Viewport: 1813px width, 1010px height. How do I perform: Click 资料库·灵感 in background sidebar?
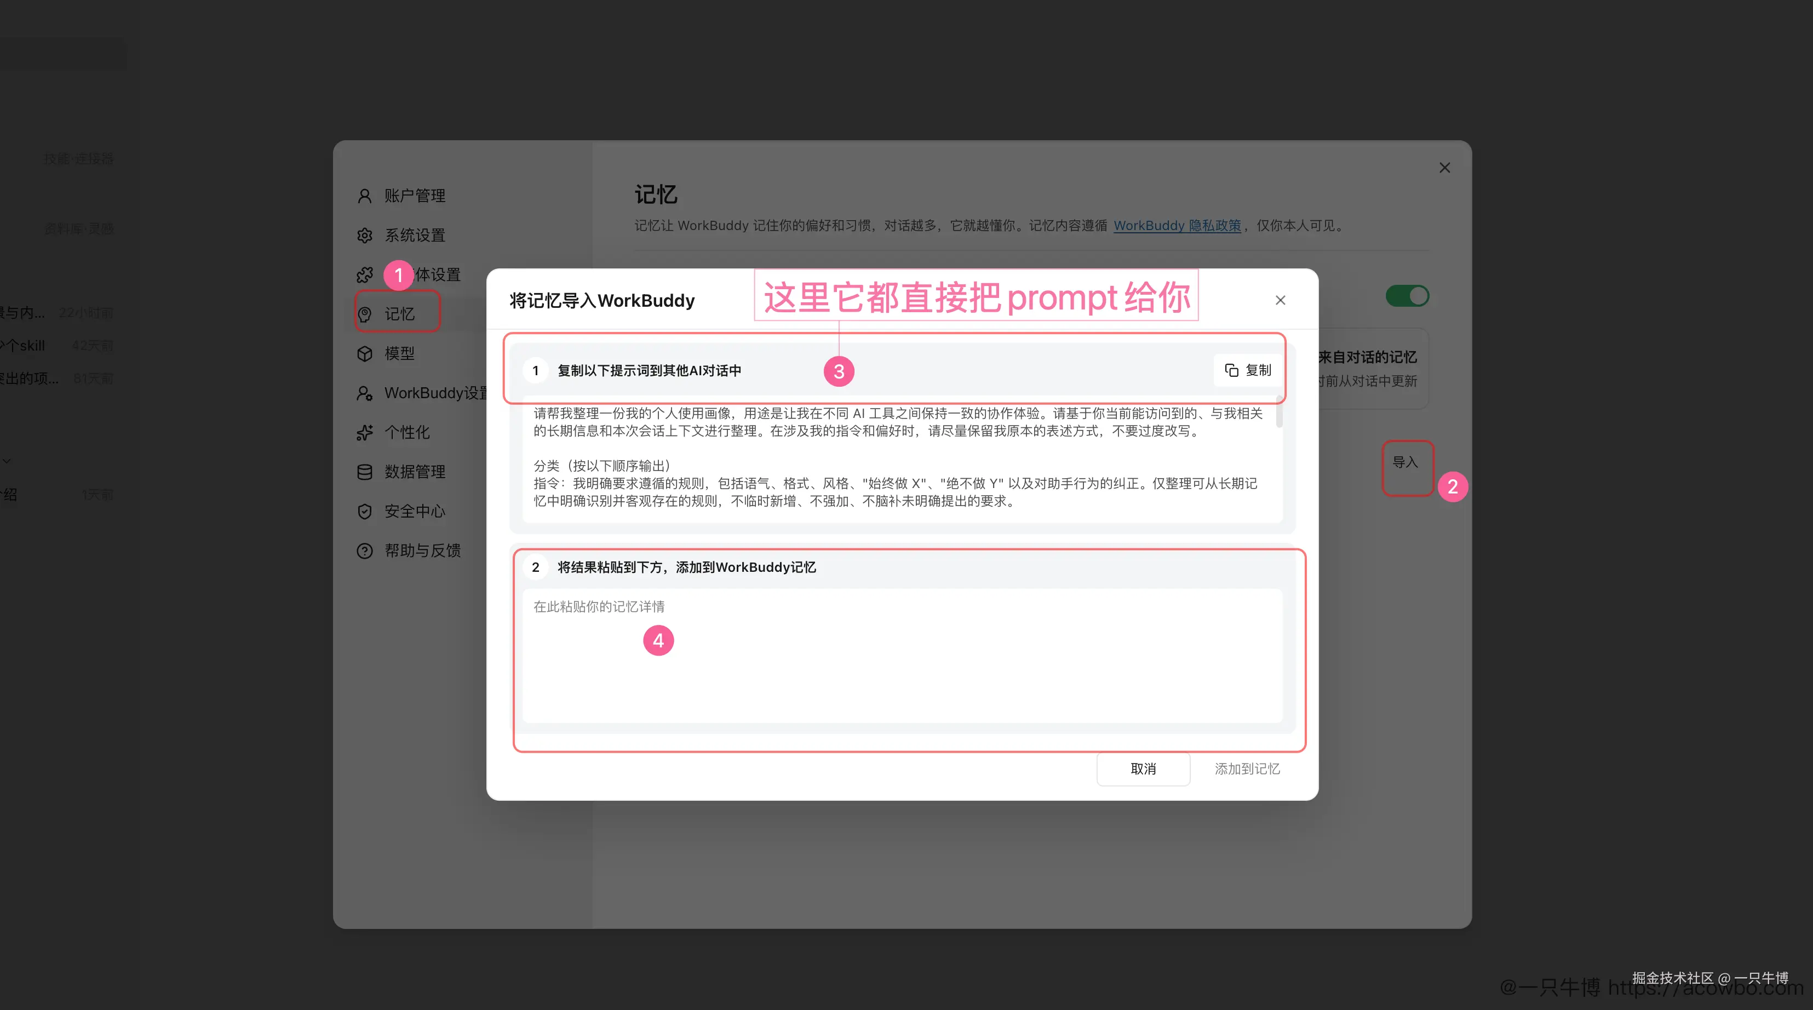pos(79,229)
